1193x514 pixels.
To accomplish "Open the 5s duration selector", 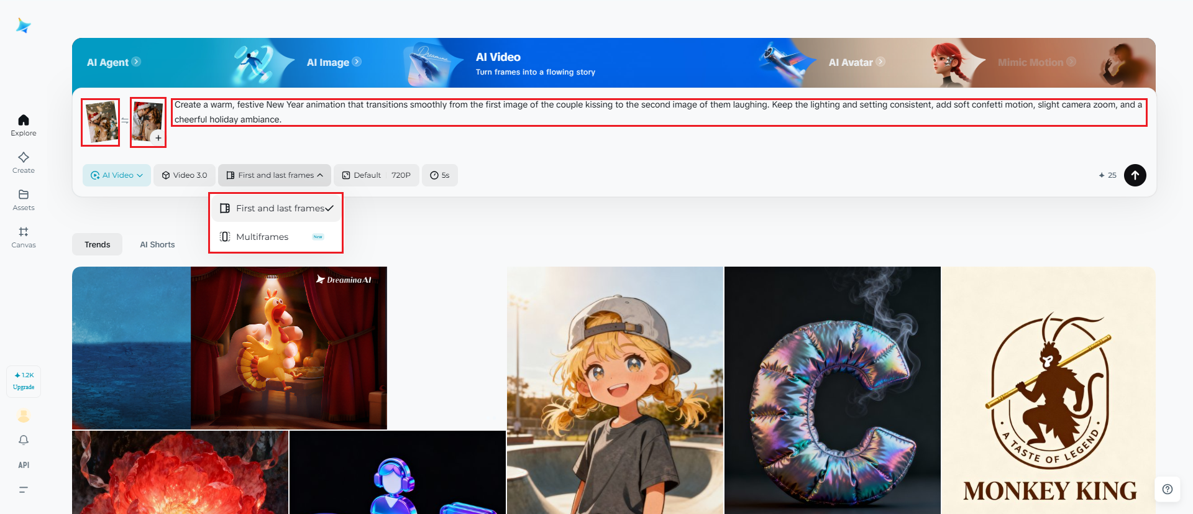I will [440, 175].
